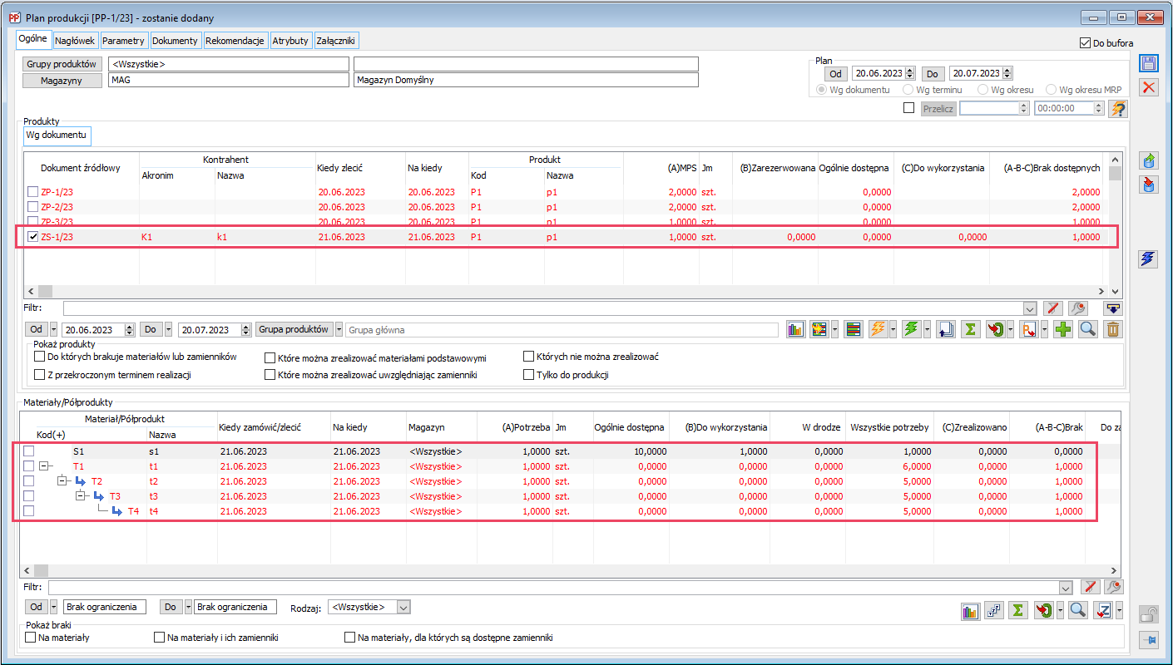
Task: Click the sigma icon in Materiały toolbar
Action: click(x=1017, y=611)
